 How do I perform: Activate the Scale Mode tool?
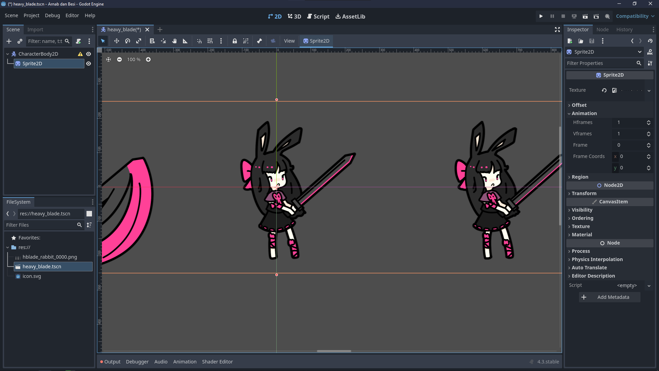139,41
